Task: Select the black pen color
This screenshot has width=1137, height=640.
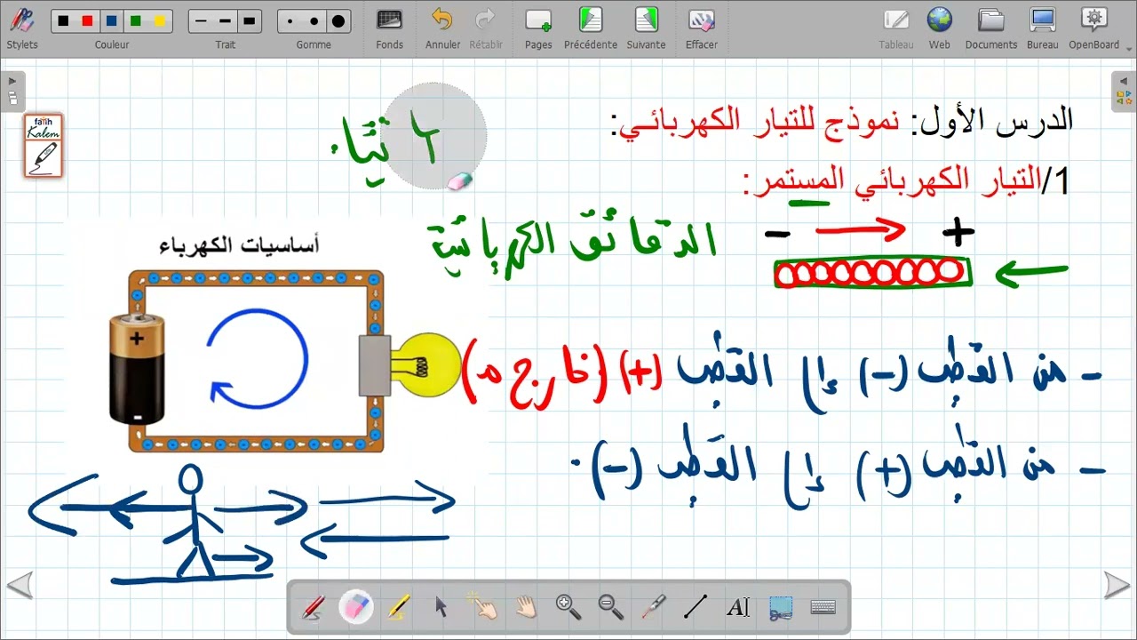Action: point(63,20)
